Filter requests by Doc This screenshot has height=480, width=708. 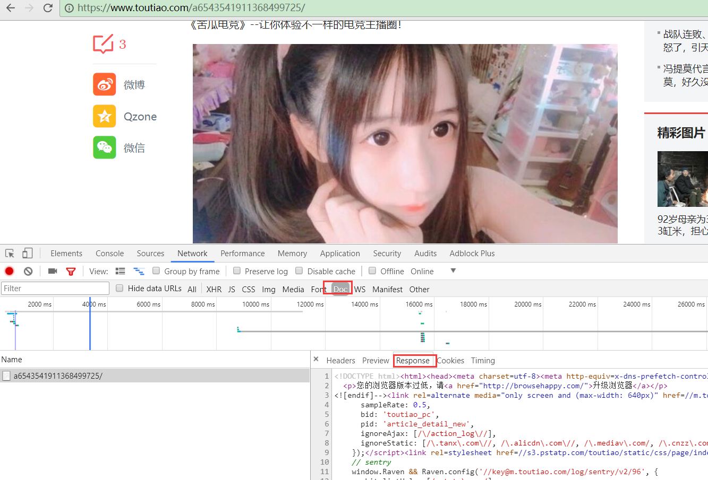pos(340,289)
